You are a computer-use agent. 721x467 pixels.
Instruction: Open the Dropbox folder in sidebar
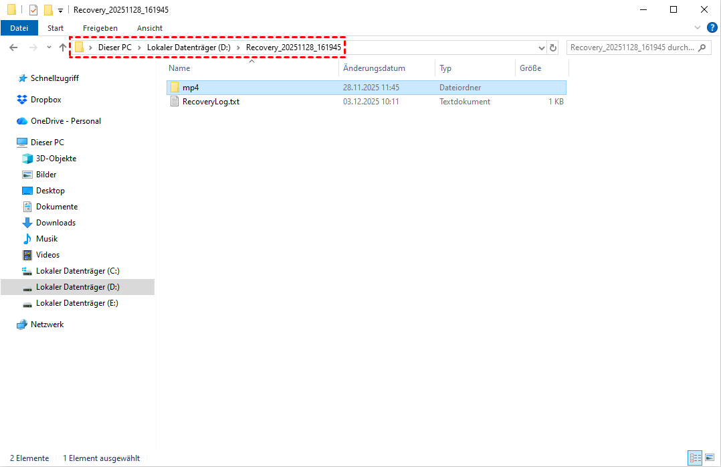pyautogui.click(x=45, y=100)
